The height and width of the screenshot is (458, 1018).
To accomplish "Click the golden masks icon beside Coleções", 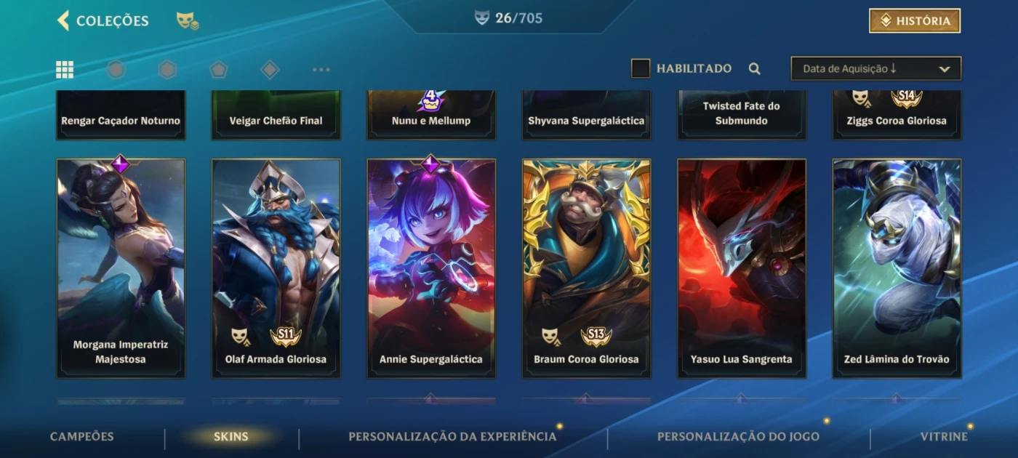I will pos(188,21).
